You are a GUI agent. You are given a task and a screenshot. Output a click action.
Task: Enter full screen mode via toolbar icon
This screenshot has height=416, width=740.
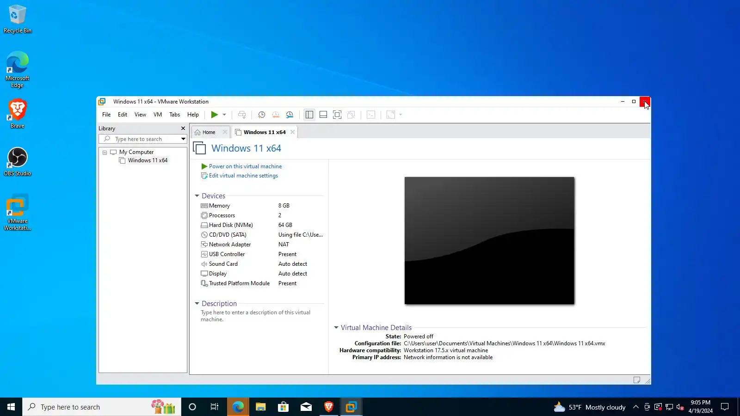point(337,115)
